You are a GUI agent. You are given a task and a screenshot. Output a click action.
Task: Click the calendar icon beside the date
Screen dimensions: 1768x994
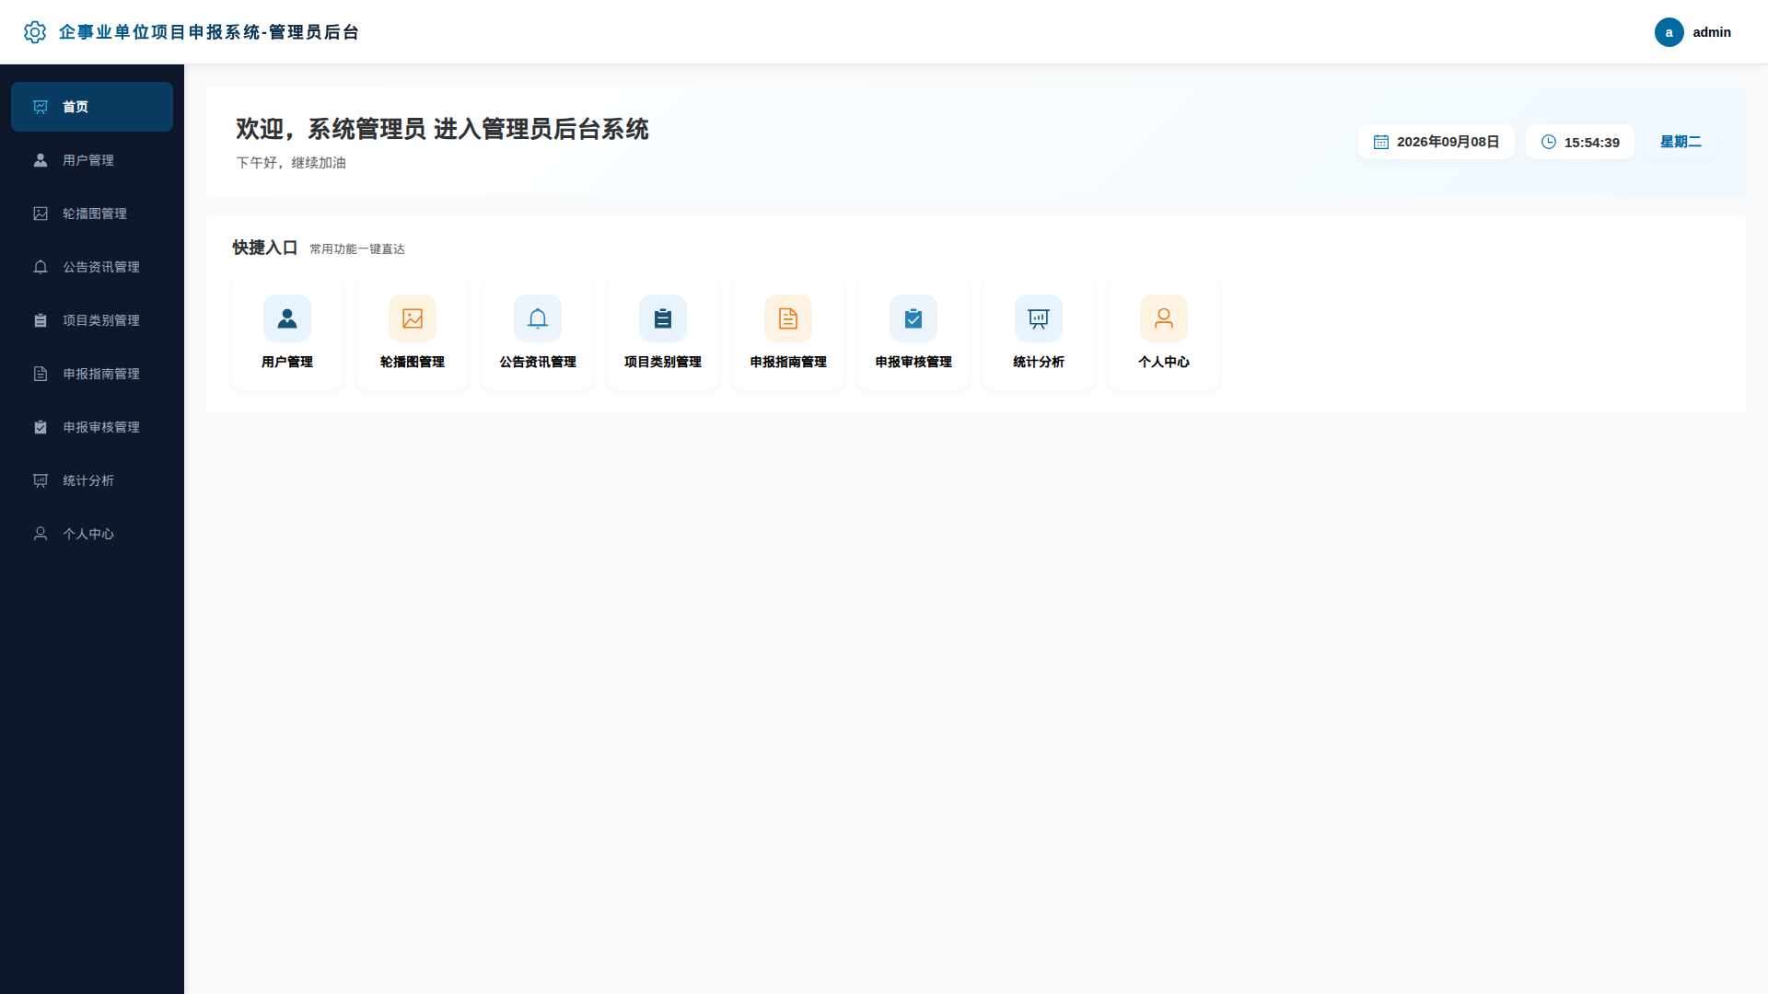pyautogui.click(x=1381, y=142)
